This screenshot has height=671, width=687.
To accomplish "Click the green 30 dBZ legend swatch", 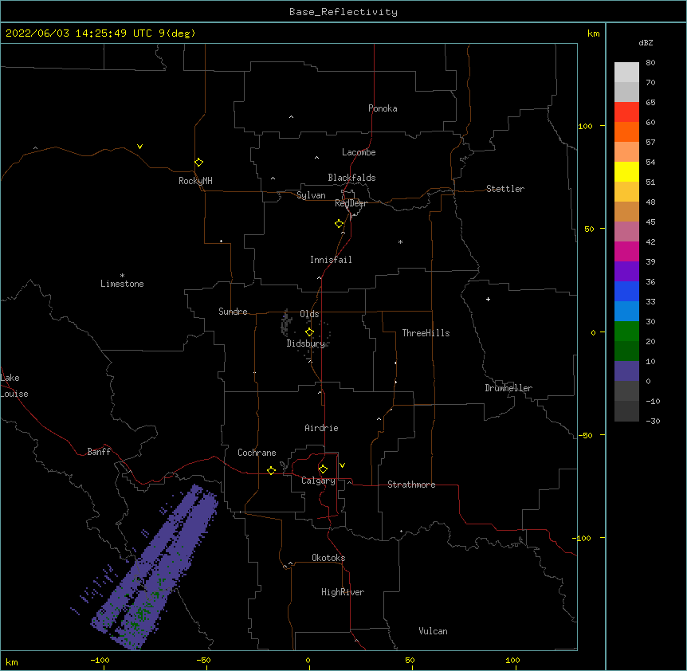I will tap(626, 332).
